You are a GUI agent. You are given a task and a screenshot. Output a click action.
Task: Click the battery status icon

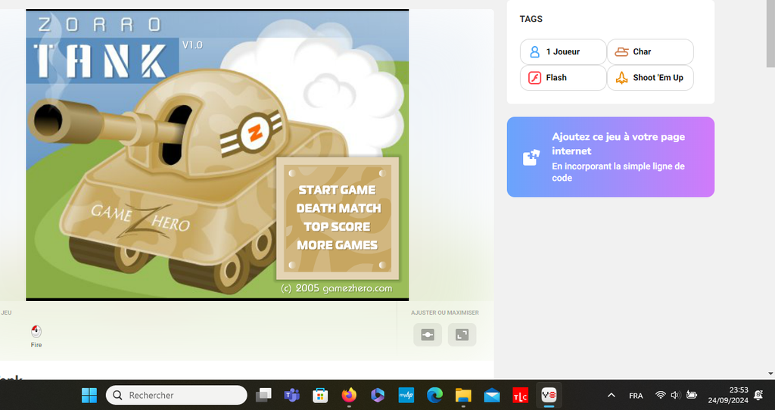[x=692, y=395]
